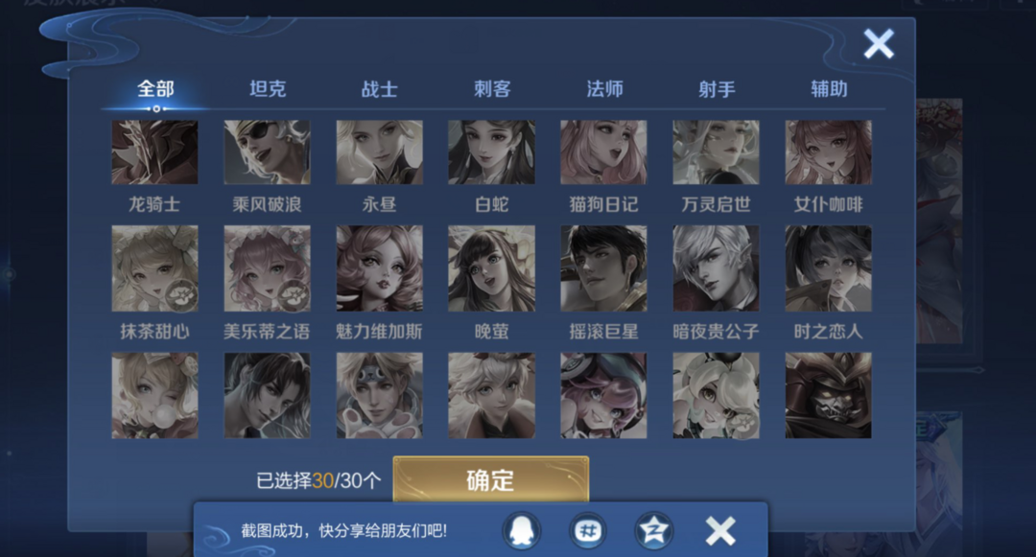Pick the dark samurai armor skin portrait
The width and height of the screenshot is (1036, 557).
[x=829, y=395]
